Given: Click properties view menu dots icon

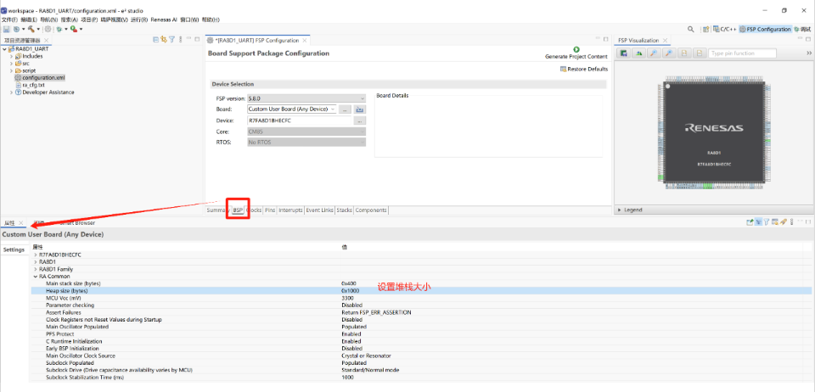Looking at the screenshot, I should coord(791,222).
